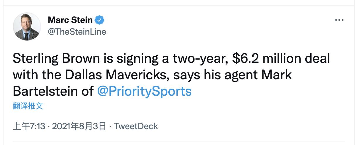
Task: Click the blue verified badge
Action: pyautogui.click(x=100, y=20)
